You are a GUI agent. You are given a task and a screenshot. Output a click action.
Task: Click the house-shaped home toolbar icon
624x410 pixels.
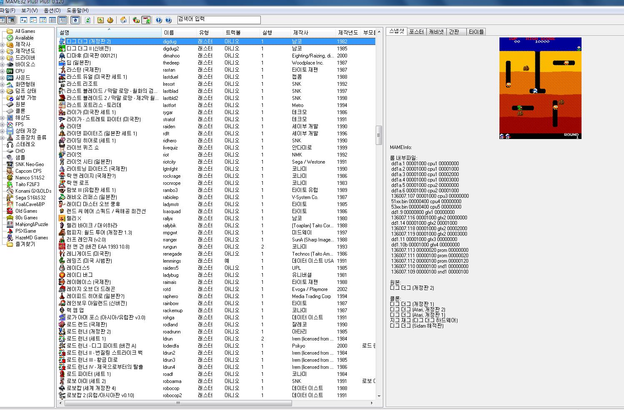123,20
